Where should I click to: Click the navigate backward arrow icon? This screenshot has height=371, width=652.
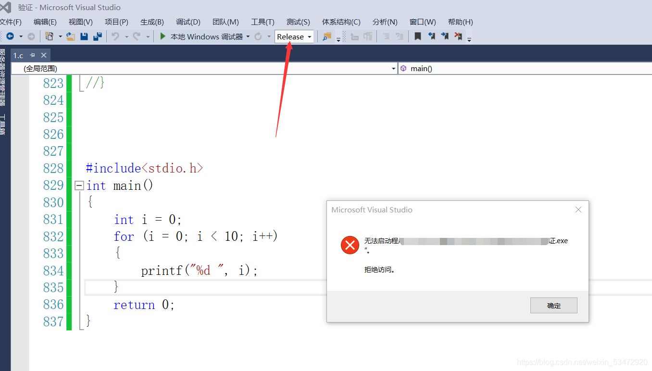(10, 37)
